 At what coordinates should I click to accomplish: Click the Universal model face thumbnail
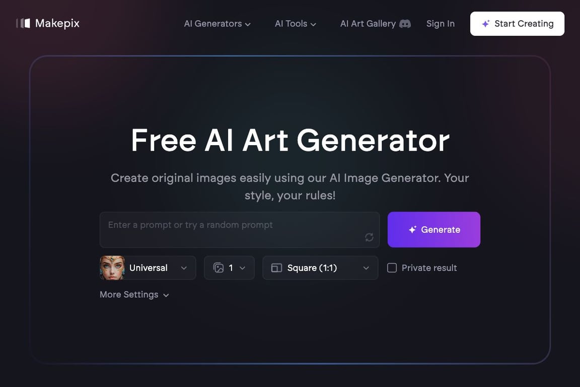tap(112, 268)
